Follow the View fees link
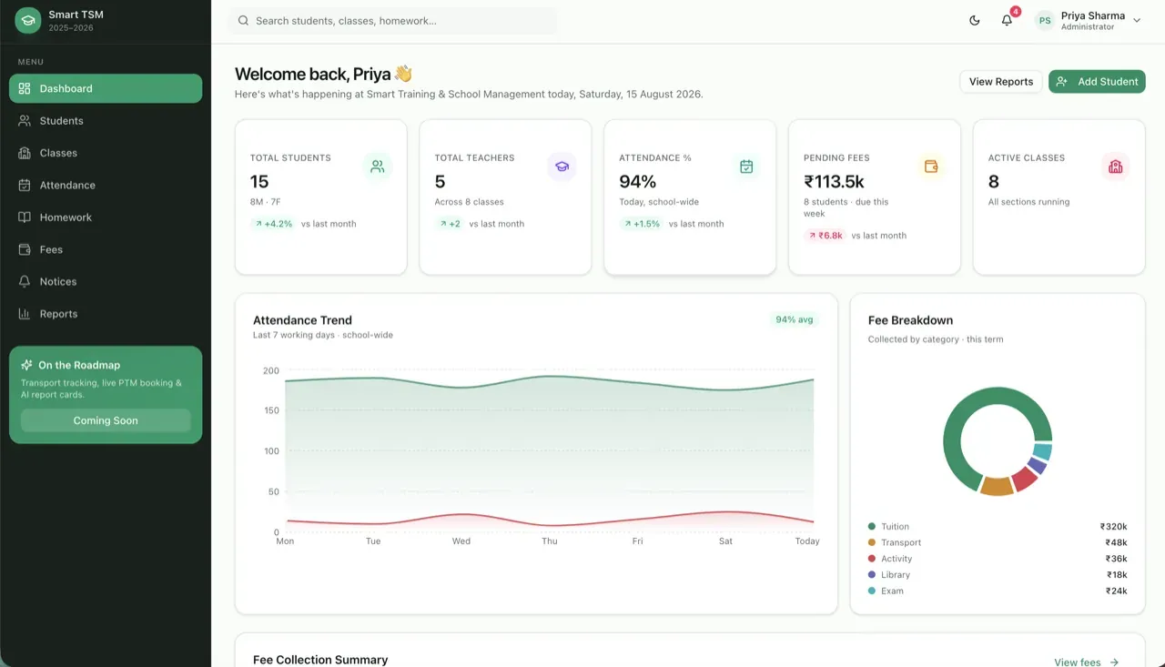The height and width of the screenshot is (667, 1165). click(1087, 662)
